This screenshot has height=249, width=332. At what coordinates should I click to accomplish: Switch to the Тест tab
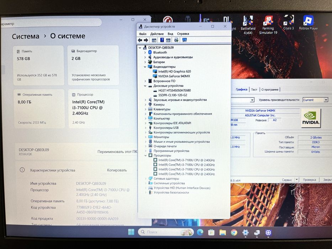pos(254,90)
